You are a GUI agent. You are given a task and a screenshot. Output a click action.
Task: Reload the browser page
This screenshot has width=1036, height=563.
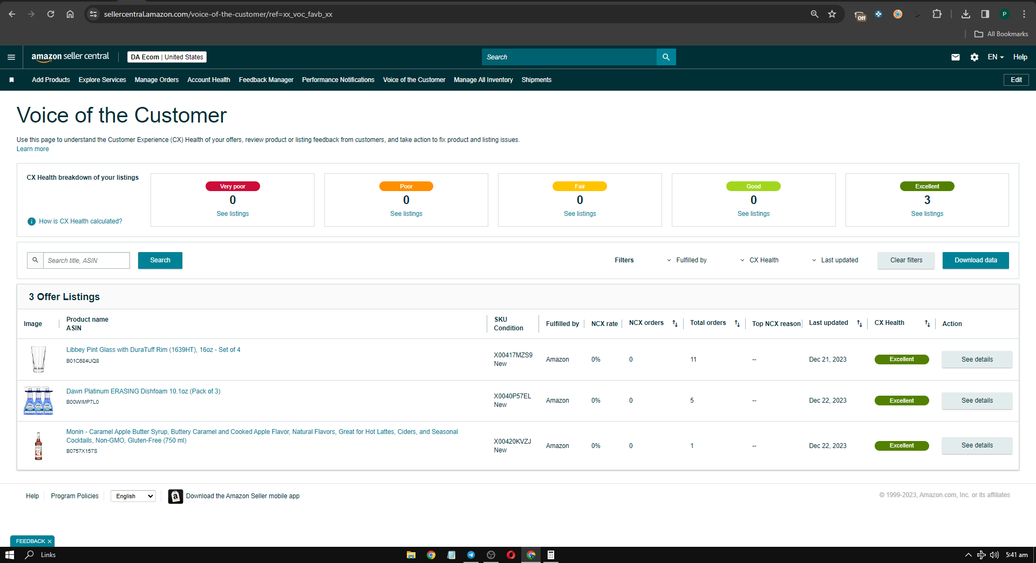coord(51,14)
